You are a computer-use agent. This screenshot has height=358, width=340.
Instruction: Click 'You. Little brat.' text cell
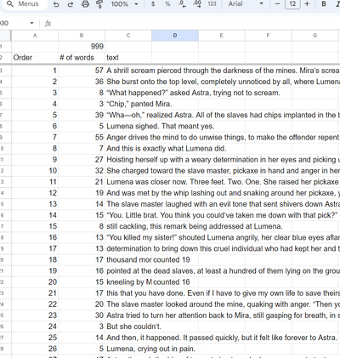(x=222, y=215)
